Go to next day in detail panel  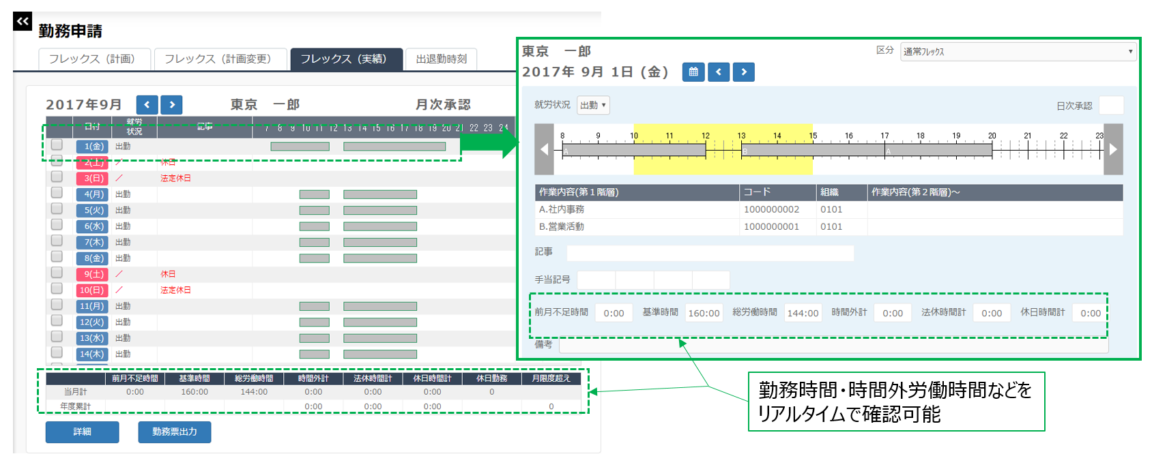[x=744, y=72]
